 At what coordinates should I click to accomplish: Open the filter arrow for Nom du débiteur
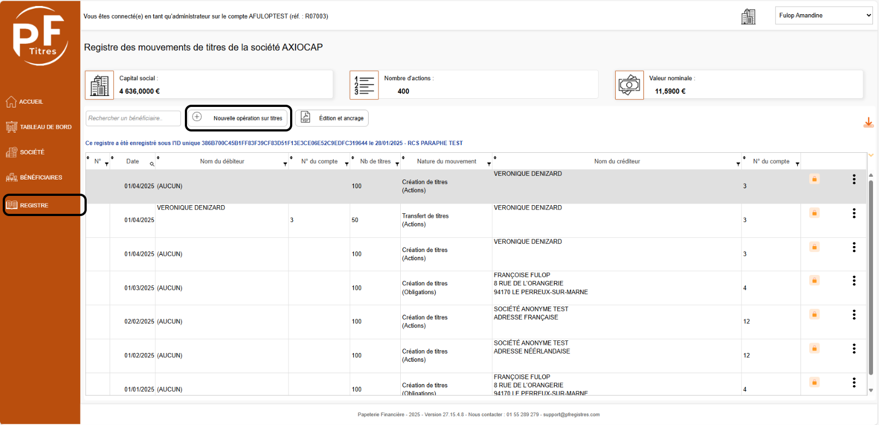pos(285,164)
